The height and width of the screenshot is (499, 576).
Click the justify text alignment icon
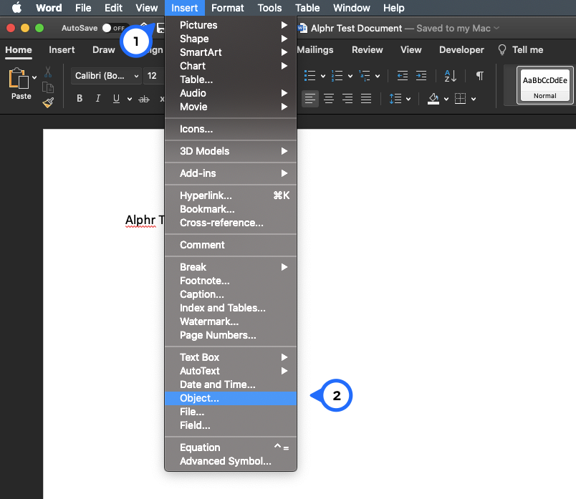[366, 99]
